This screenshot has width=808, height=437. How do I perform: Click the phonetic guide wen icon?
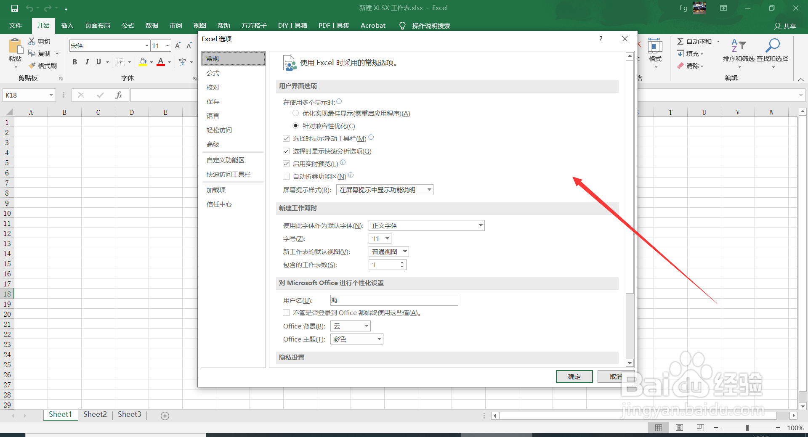[x=182, y=62]
